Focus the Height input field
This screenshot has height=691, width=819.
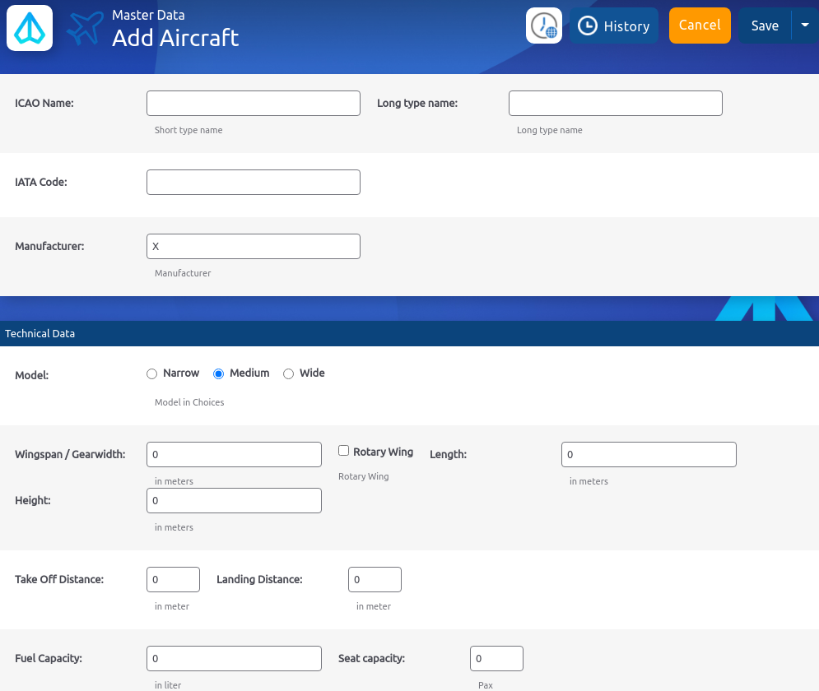[x=234, y=500]
